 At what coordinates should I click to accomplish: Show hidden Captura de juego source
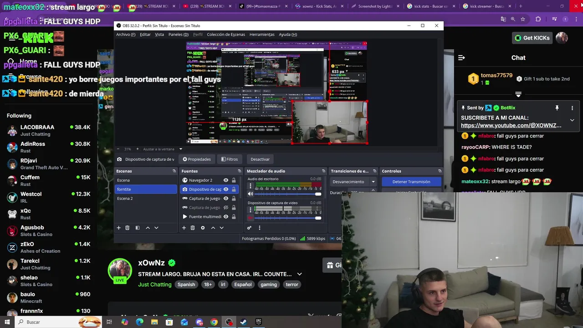(225, 207)
